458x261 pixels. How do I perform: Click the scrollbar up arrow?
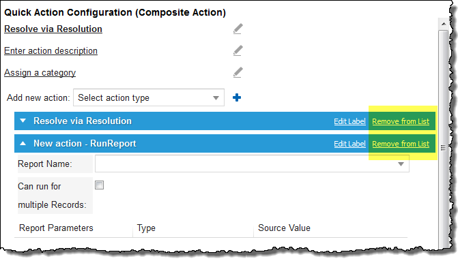[x=444, y=24]
